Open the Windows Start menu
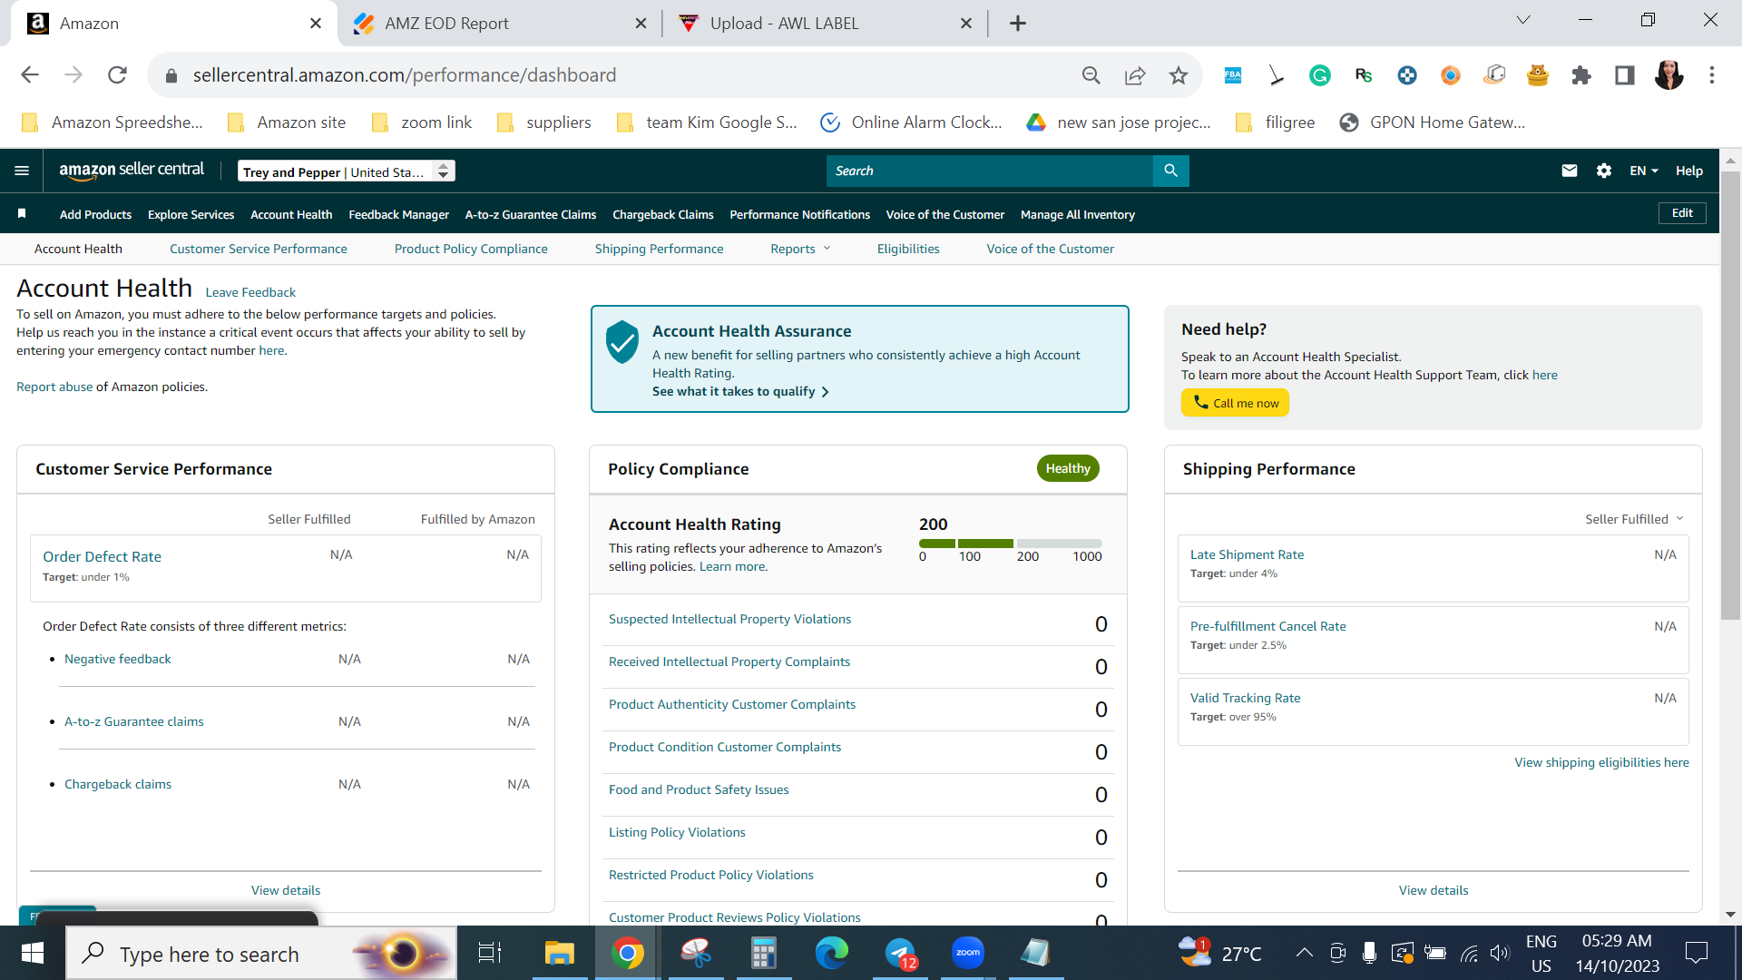The image size is (1742, 980). tap(33, 953)
